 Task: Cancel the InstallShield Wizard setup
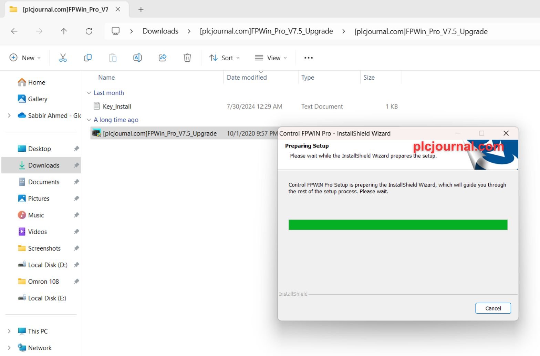[x=493, y=308]
